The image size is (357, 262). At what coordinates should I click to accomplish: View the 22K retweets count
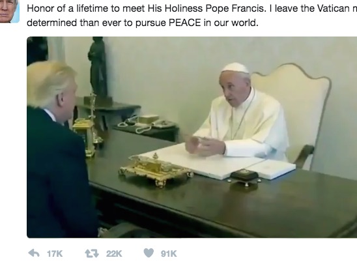(x=114, y=254)
